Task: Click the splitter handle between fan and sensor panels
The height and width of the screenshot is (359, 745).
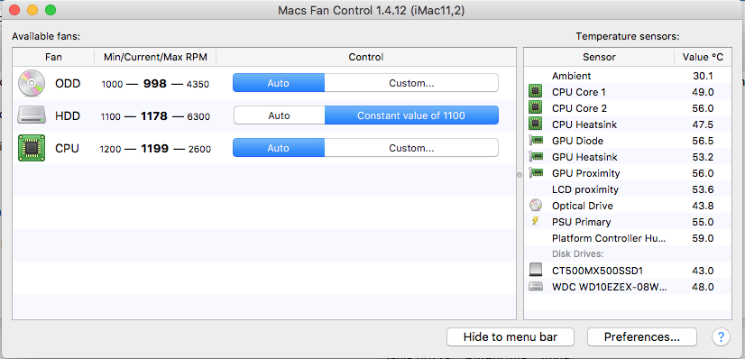Action: click(520, 175)
